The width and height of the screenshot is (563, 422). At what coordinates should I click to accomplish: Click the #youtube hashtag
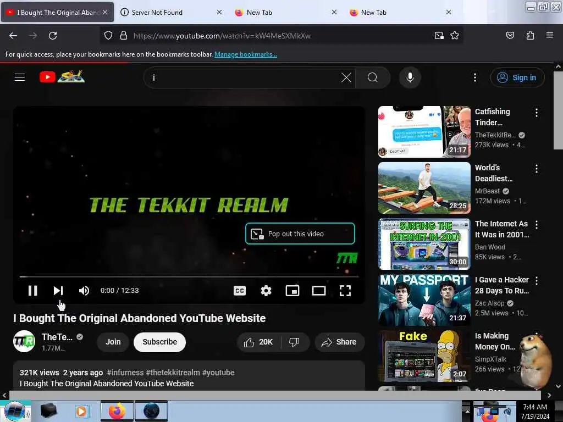218,373
